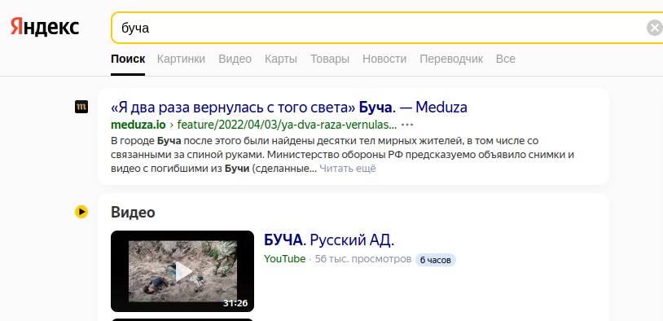Open the Все services menu

[505, 59]
